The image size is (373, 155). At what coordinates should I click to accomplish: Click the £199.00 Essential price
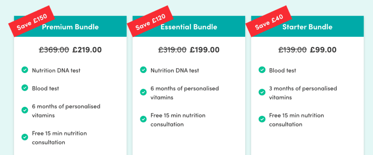click(x=205, y=50)
